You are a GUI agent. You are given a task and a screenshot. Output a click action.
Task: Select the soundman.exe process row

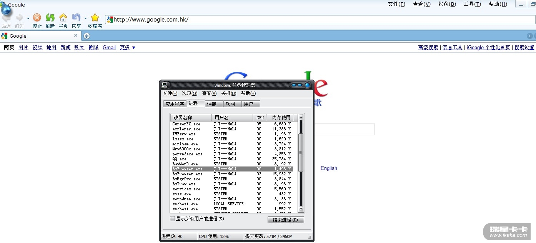tap(232, 199)
